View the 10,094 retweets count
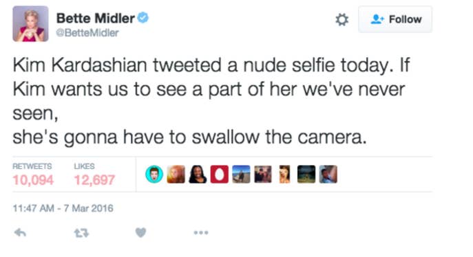473x257 pixels. 33,180
